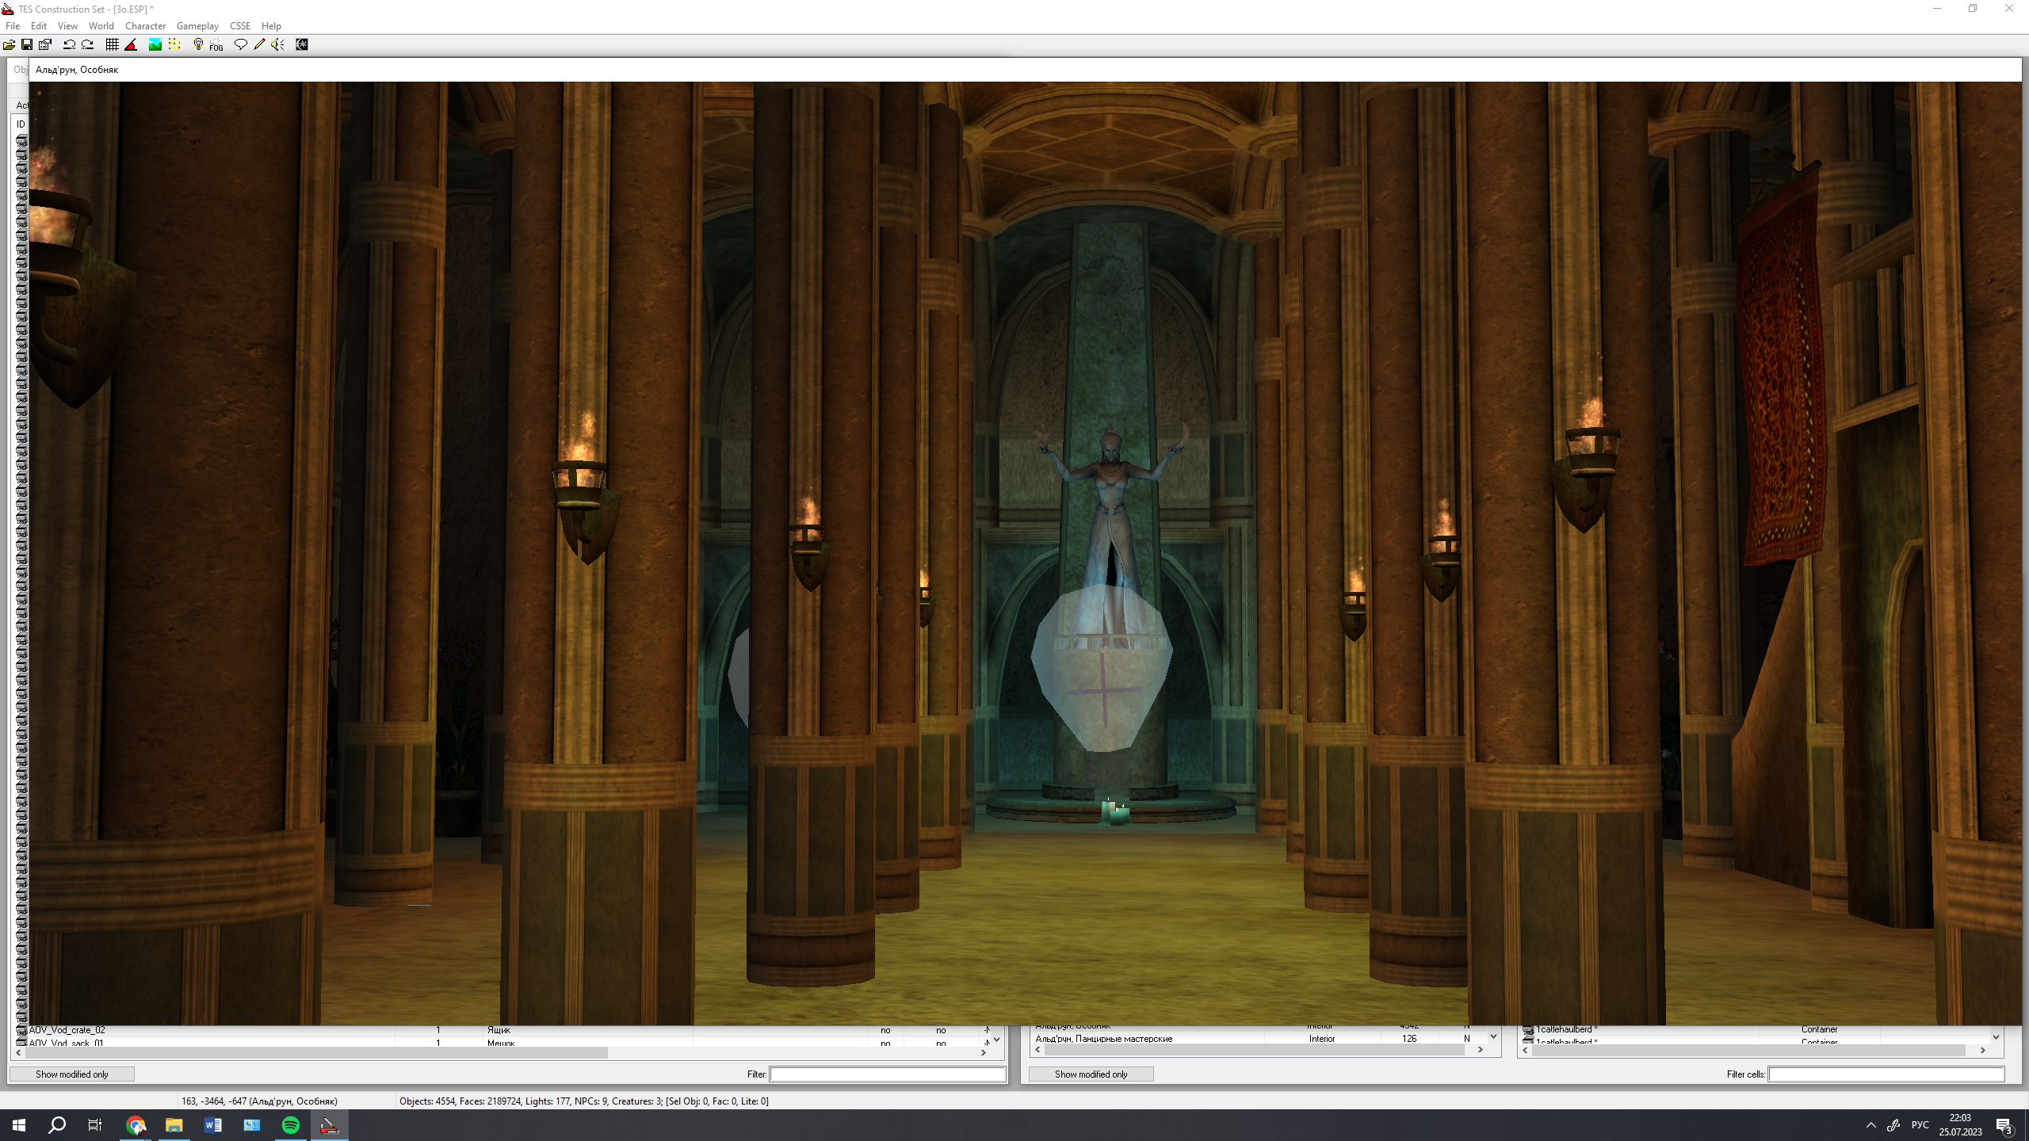The width and height of the screenshot is (2029, 1141).
Task: Open the World menu
Action: coord(101,26)
